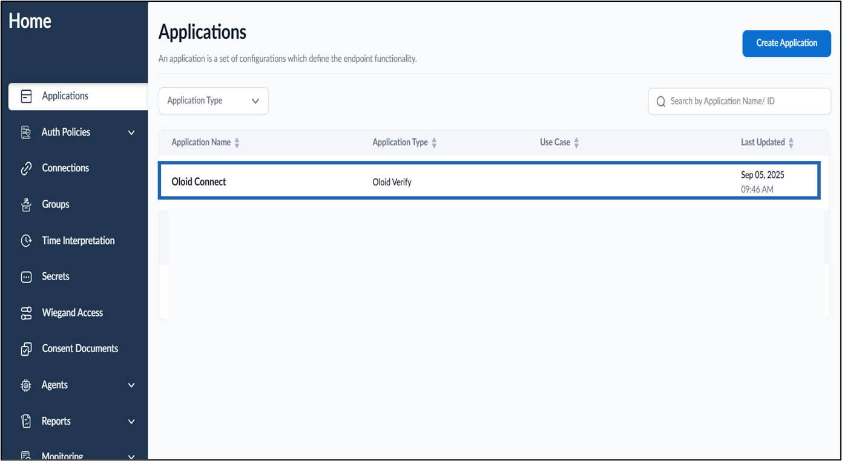Open the Application Type filter dropdown
Viewport: 842px width, 461px height.
point(213,101)
